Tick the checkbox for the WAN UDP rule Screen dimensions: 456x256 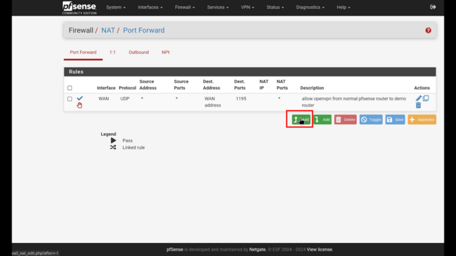tap(70, 99)
